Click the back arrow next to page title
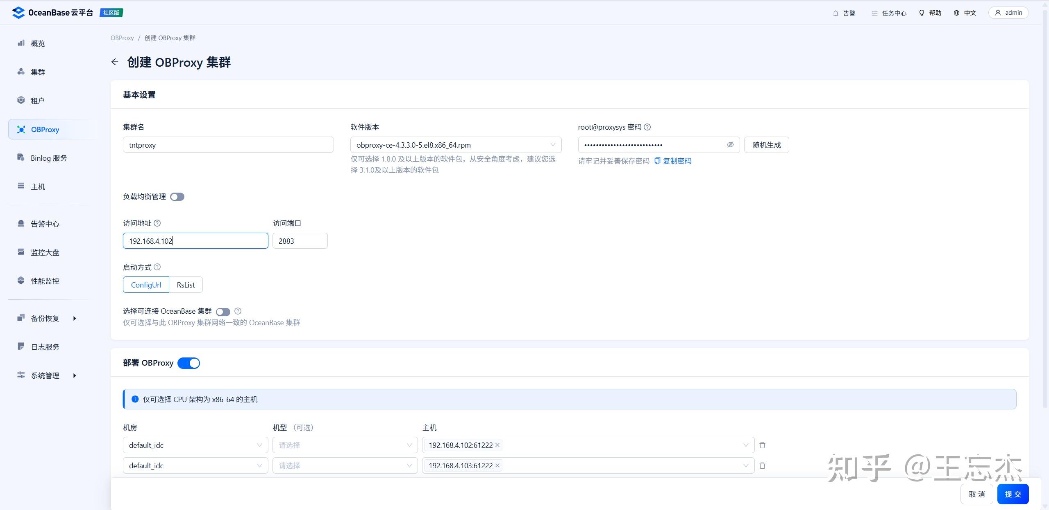This screenshot has width=1049, height=510. pyautogui.click(x=115, y=62)
